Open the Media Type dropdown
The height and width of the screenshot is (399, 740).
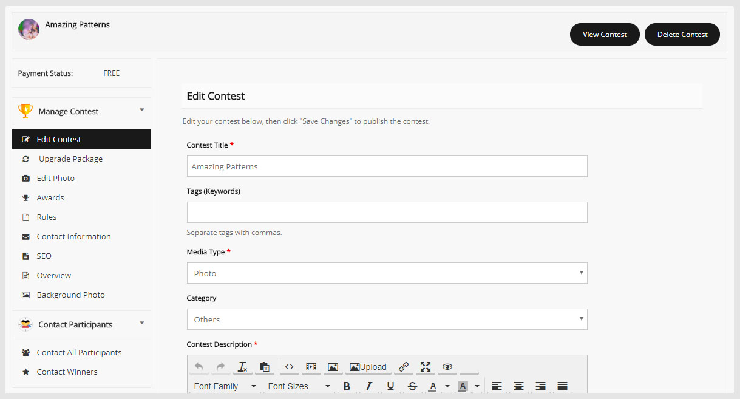(387, 273)
